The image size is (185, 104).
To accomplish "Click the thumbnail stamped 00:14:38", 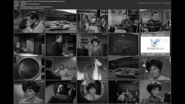I will pyautogui.click(x=29, y=45).
